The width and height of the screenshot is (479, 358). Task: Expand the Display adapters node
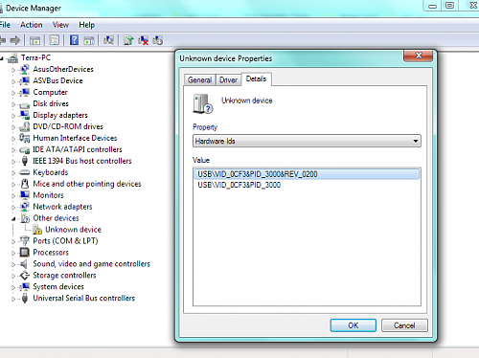tap(13, 116)
